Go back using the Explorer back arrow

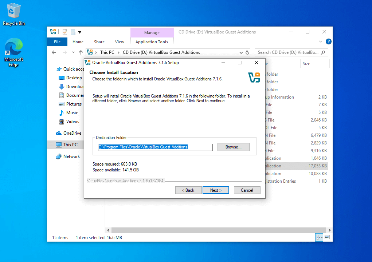click(x=54, y=52)
